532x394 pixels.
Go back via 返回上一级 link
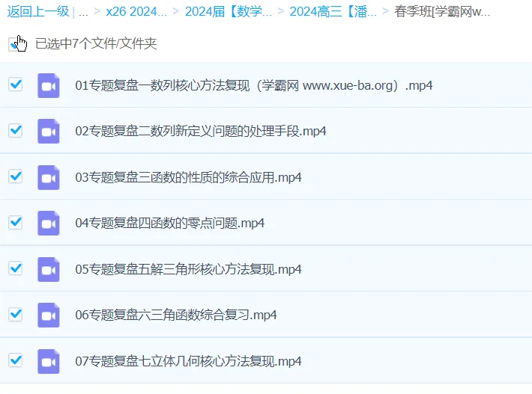[x=38, y=11]
